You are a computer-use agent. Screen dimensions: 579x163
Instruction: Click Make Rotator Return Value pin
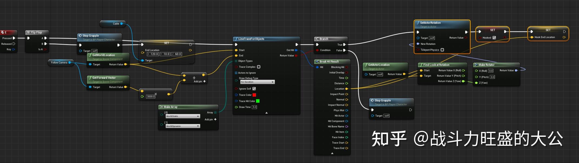point(516,70)
